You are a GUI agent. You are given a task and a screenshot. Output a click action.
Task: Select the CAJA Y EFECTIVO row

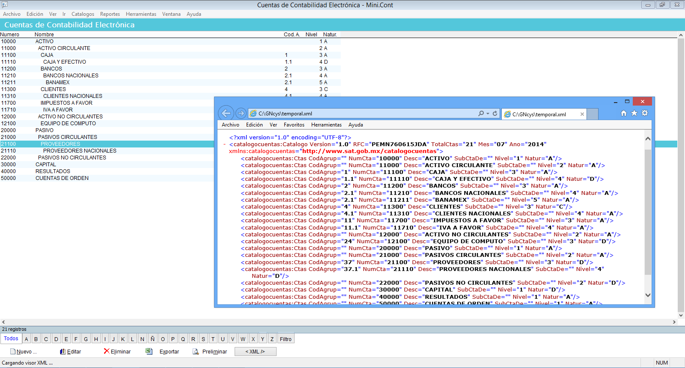coord(170,62)
